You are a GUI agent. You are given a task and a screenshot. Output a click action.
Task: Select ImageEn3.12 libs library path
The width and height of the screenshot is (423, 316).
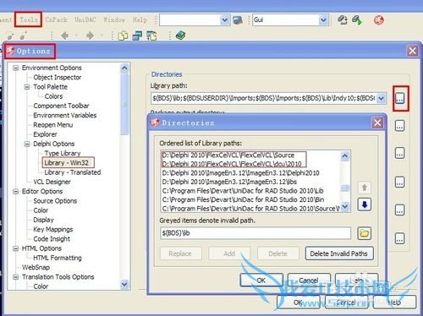[x=229, y=182]
